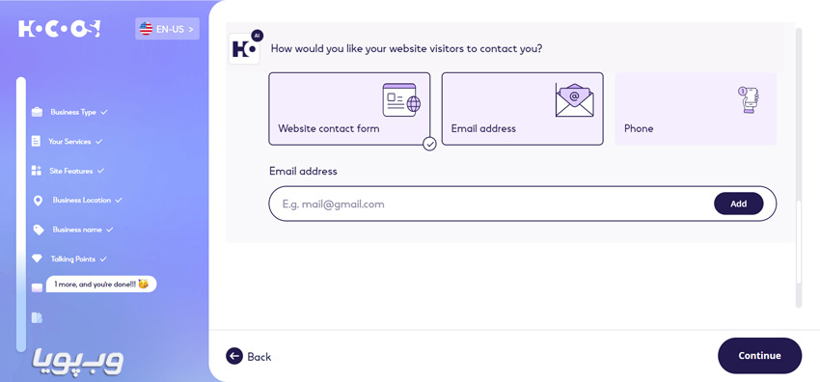Viewport: 820px width, 382px height.
Task: Toggle the Website contact form option
Action: (x=349, y=109)
